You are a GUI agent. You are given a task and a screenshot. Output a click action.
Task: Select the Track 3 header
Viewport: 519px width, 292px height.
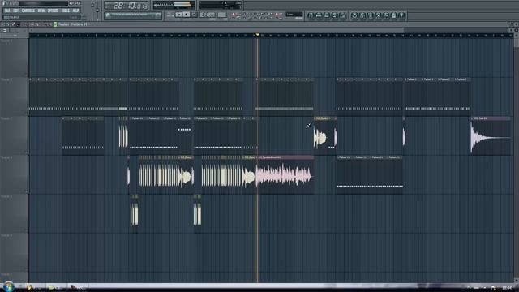click(x=15, y=135)
